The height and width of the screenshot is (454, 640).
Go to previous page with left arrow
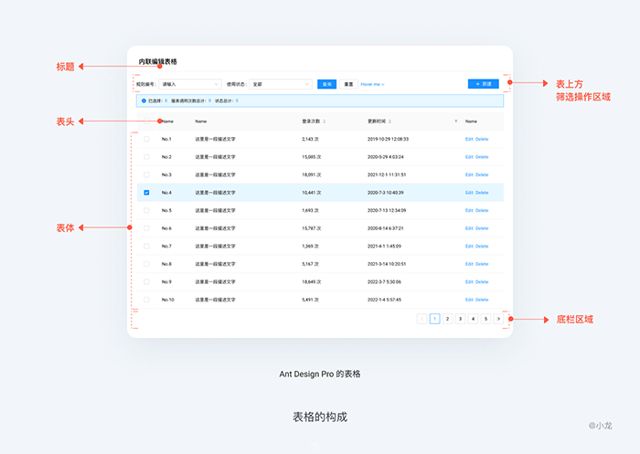click(421, 319)
